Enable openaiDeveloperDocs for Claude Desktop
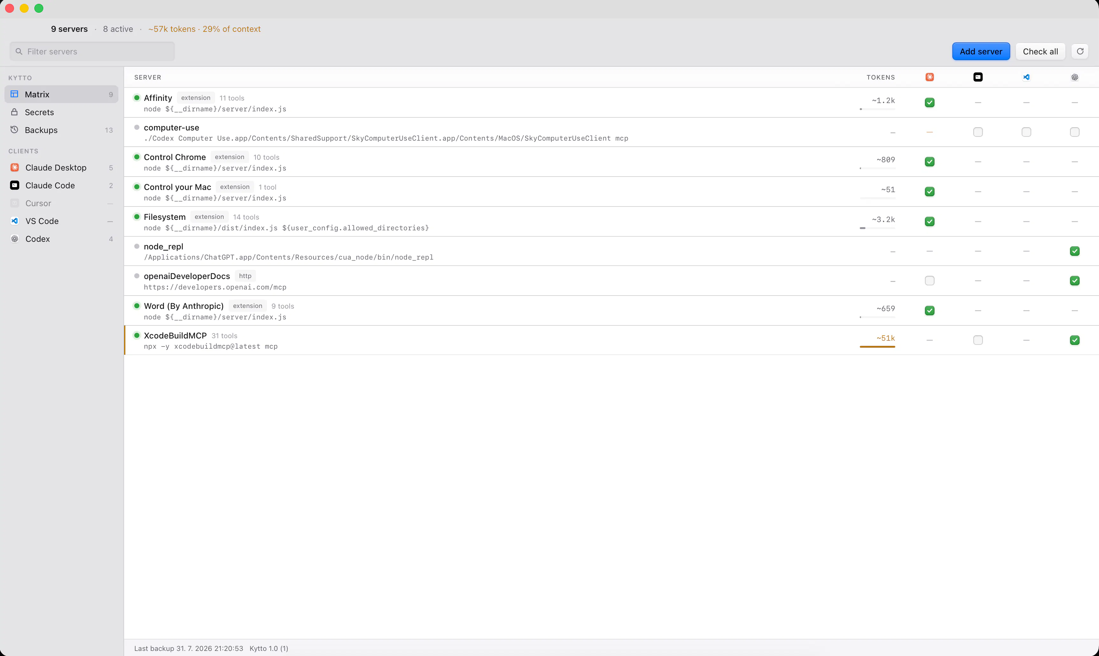1099x656 pixels. coord(930,281)
